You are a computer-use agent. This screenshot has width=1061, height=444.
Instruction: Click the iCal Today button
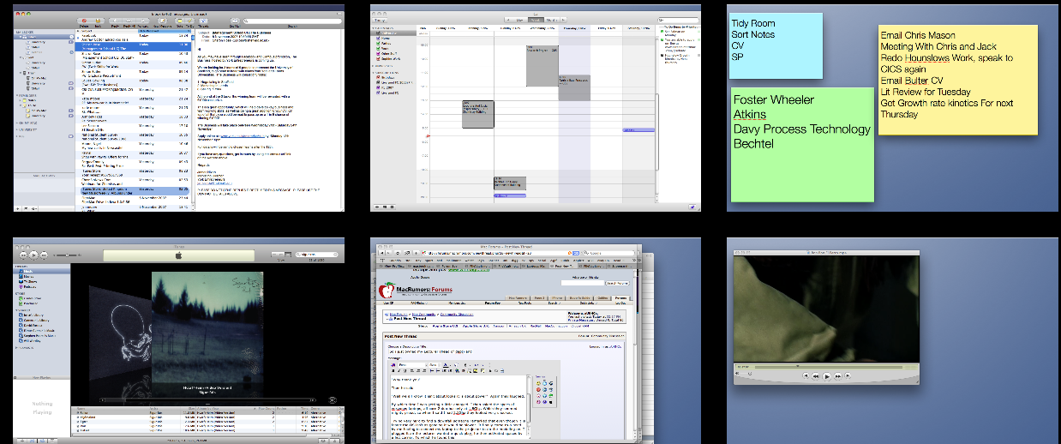click(x=380, y=20)
